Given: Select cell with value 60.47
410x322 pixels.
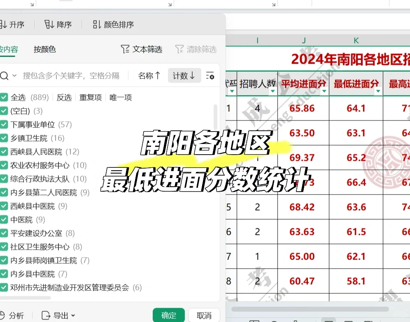Looking at the screenshot, I should point(303,281).
